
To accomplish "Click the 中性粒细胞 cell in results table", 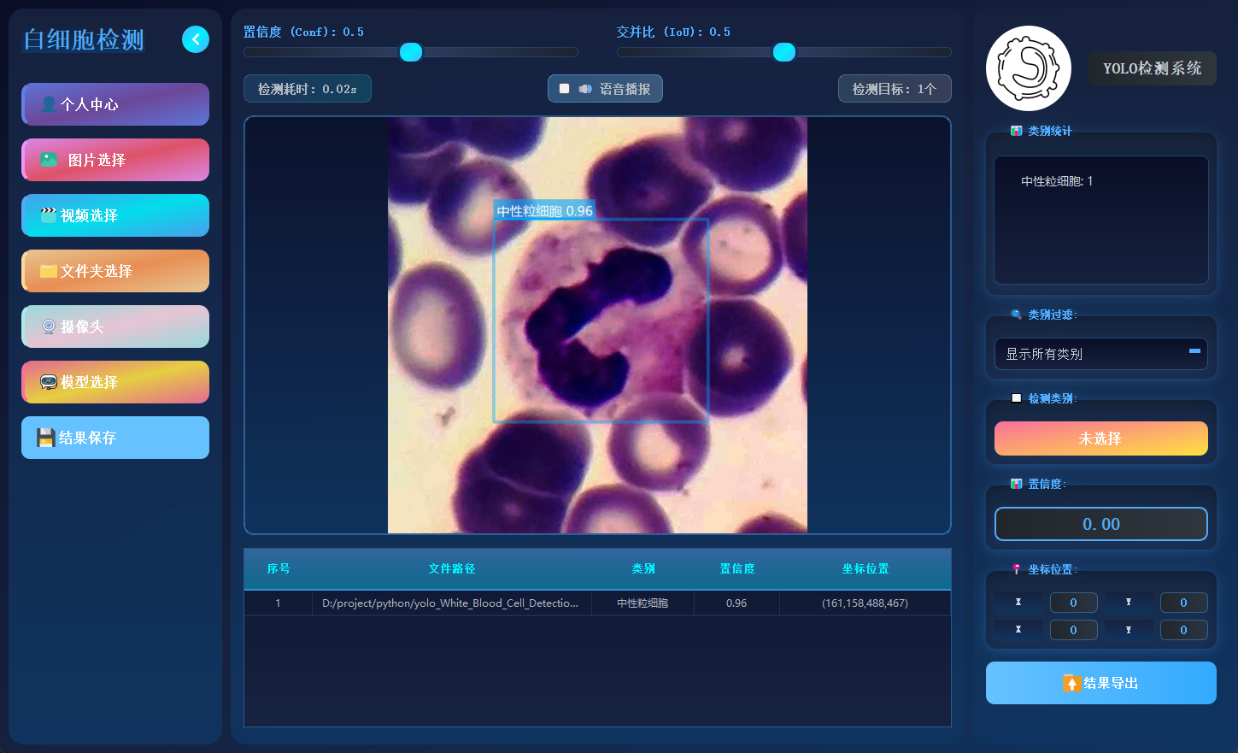I will [643, 603].
